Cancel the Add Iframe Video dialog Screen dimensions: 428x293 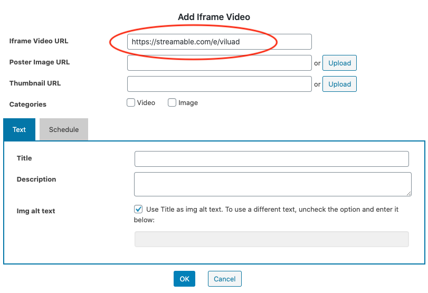pyautogui.click(x=225, y=279)
